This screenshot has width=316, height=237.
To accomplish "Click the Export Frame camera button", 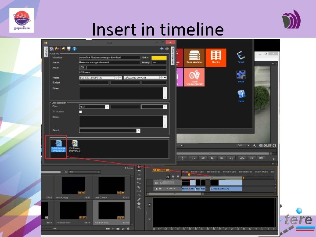I will pyautogui.click(x=261, y=158).
